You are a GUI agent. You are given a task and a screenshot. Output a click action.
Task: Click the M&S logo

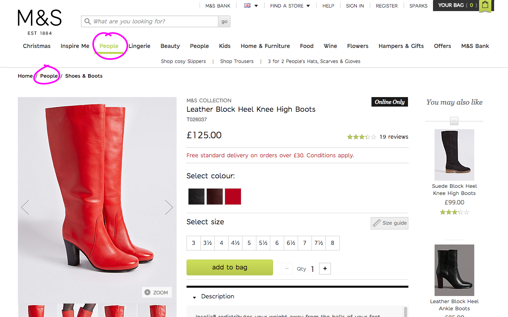point(40,22)
